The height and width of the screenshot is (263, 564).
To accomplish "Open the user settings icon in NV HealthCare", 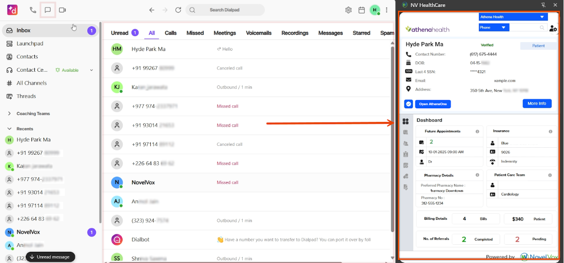I will (553, 29).
